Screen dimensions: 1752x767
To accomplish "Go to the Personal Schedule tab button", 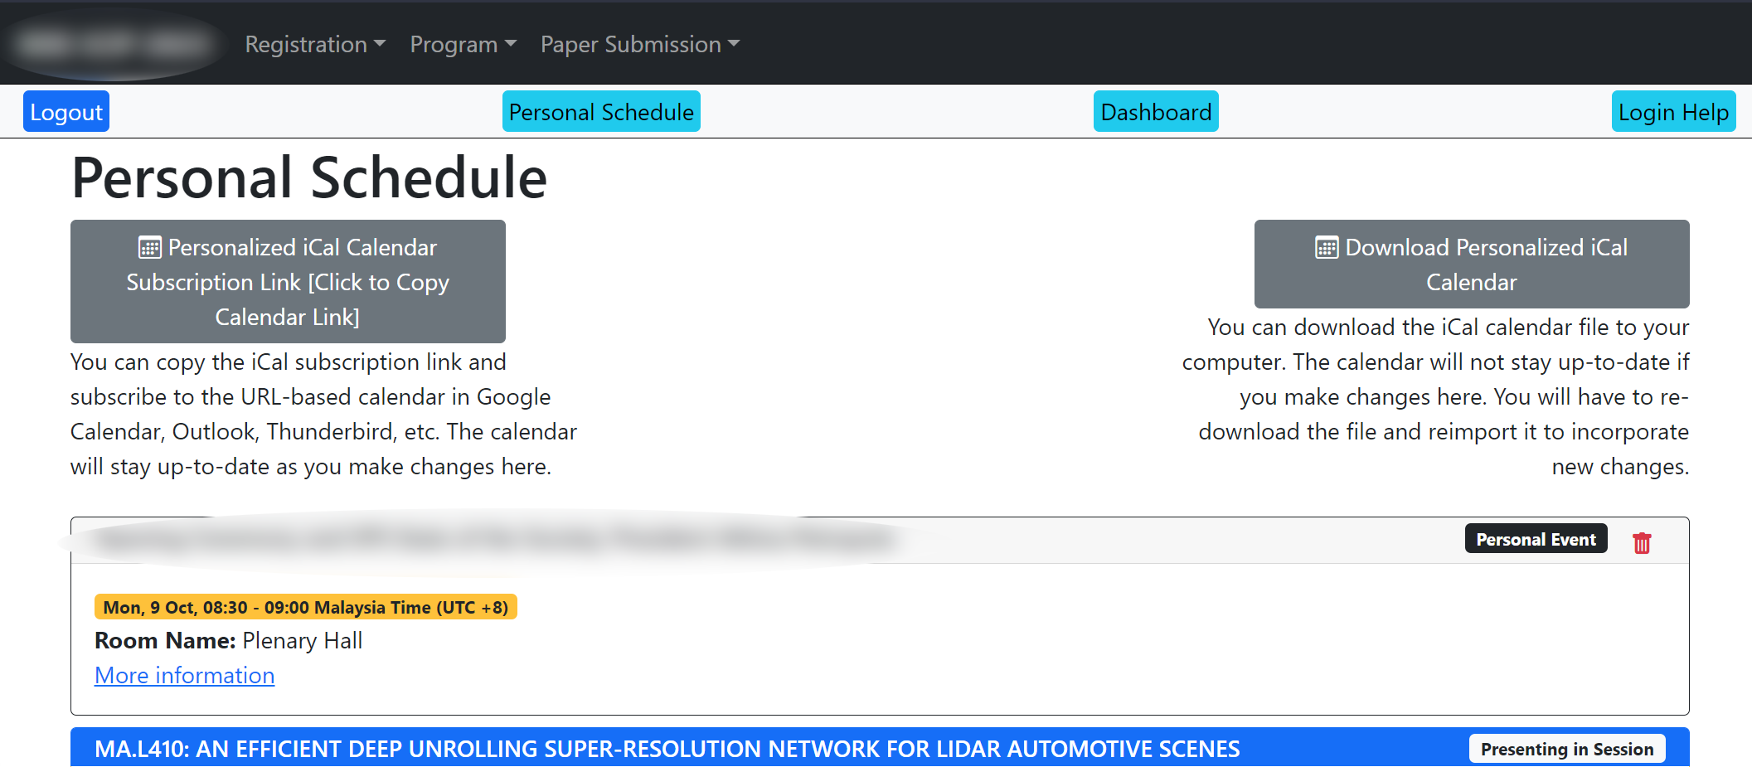I will pos(601,112).
